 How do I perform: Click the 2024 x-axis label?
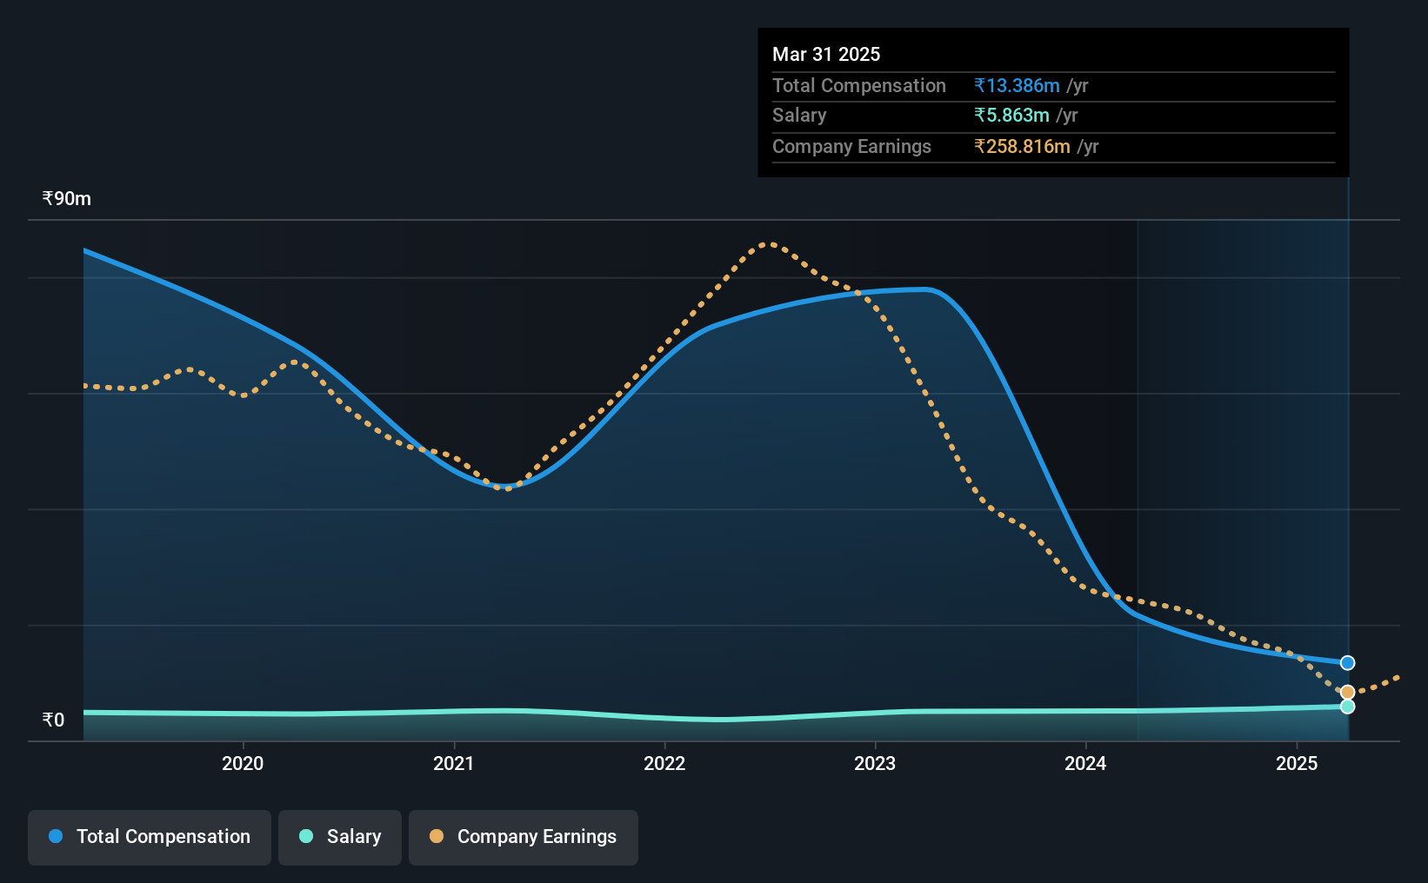pyautogui.click(x=1085, y=763)
